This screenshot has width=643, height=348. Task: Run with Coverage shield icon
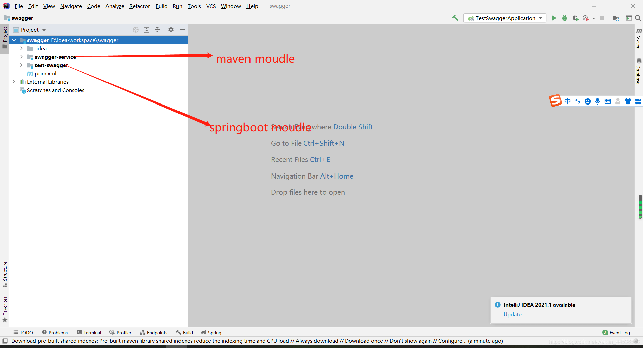tap(575, 18)
